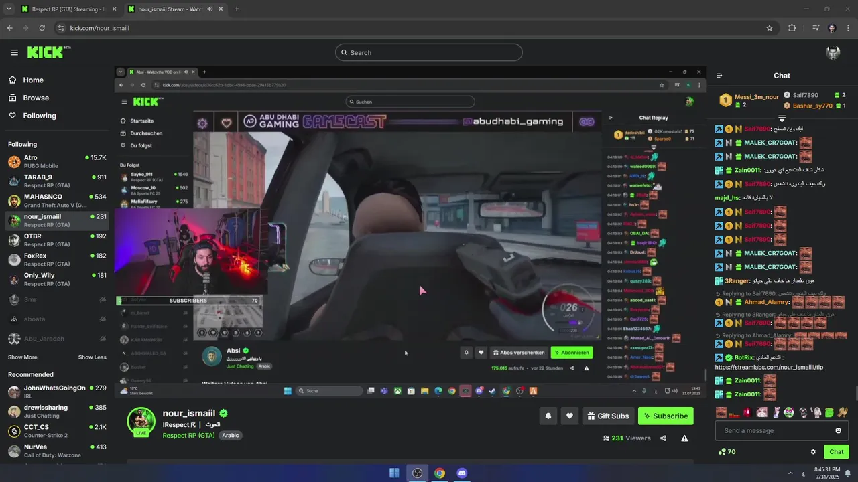This screenshot has height=482, width=858.
Task: Bookmark this page with star icon
Action: pyautogui.click(x=770, y=28)
